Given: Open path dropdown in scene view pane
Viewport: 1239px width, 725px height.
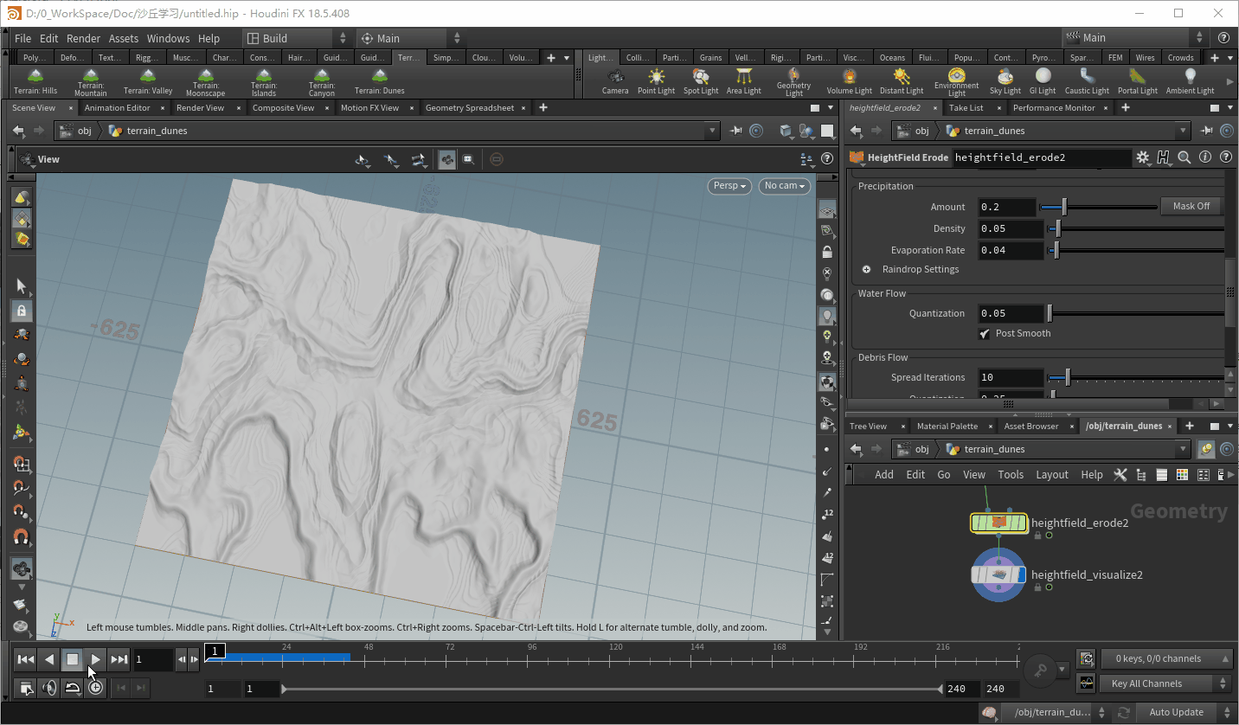Looking at the screenshot, I should click(x=712, y=132).
